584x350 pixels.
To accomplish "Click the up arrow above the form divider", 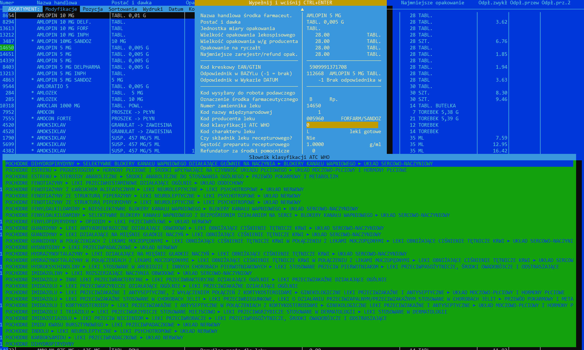I will coord(302,9).
